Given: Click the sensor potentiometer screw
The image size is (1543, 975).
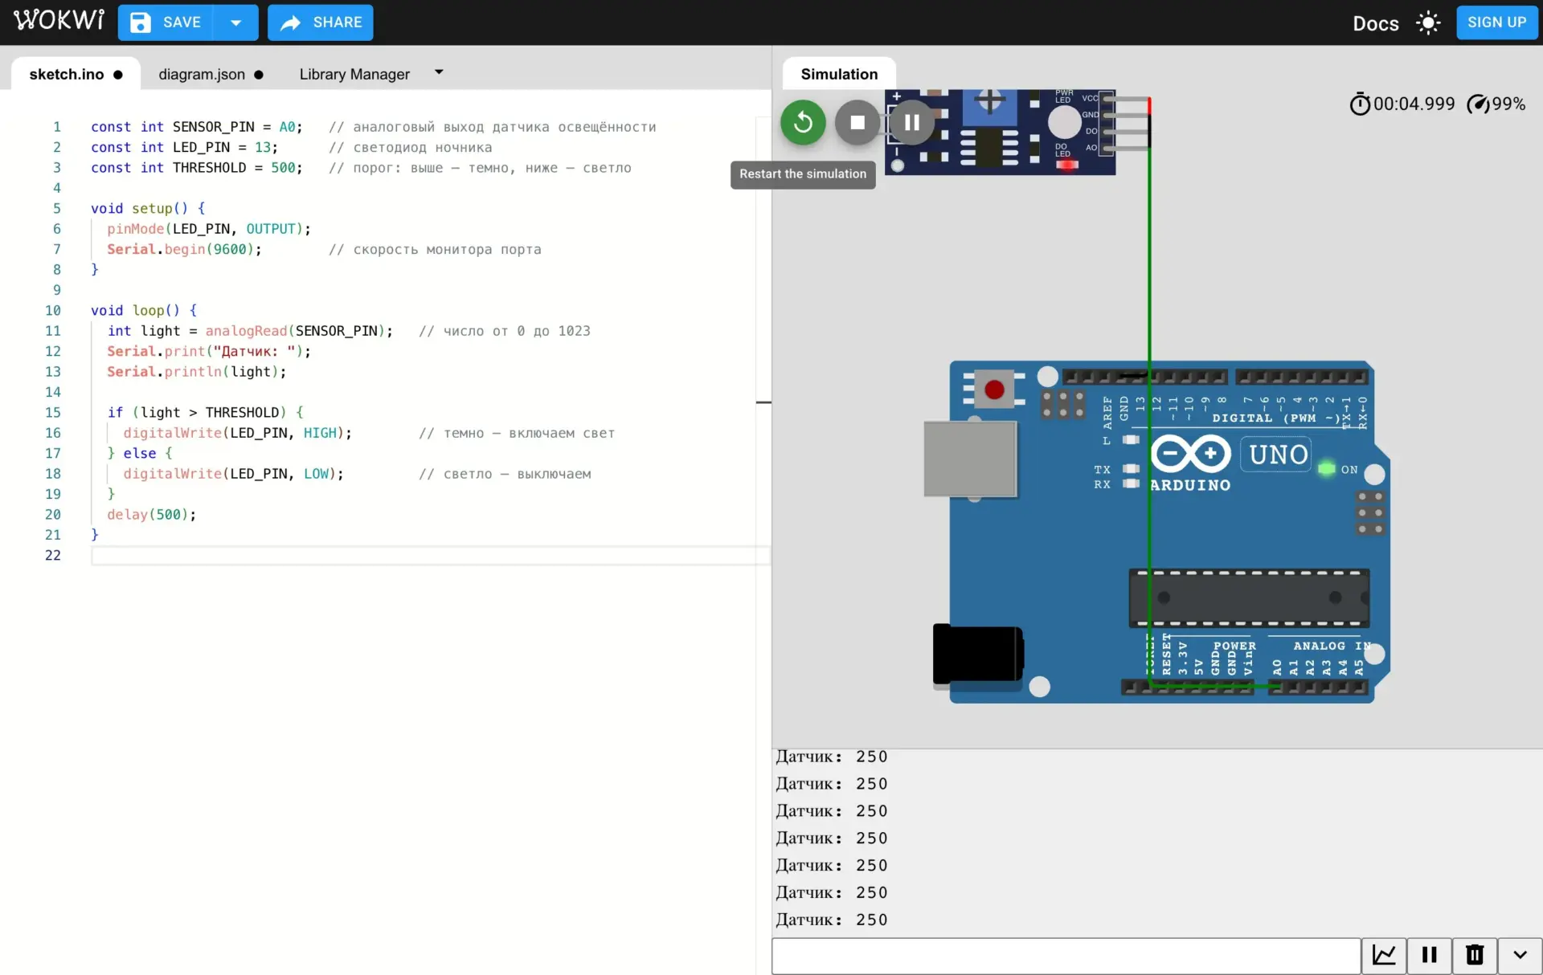Looking at the screenshot, I should coord(989,100).
